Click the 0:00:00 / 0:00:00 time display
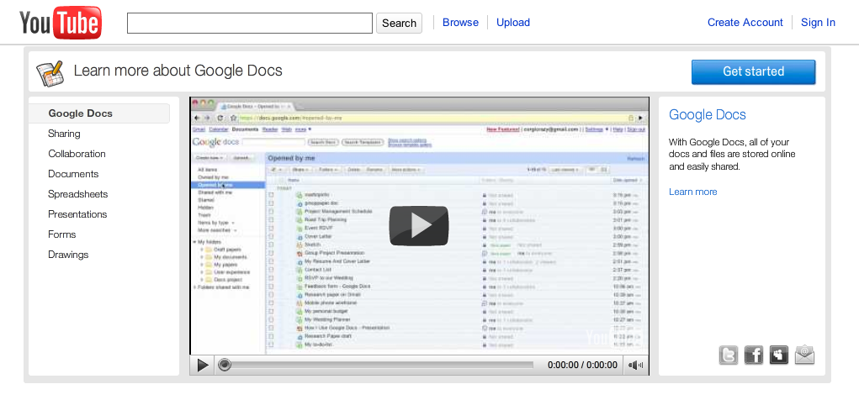This screenshot has height=400, width=859. coord(582,365)
